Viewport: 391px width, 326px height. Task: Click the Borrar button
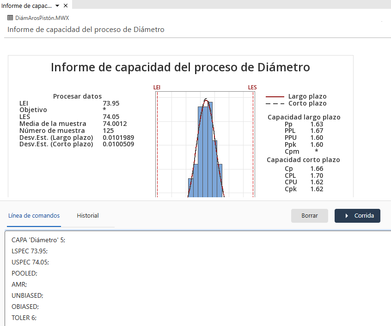309,216
